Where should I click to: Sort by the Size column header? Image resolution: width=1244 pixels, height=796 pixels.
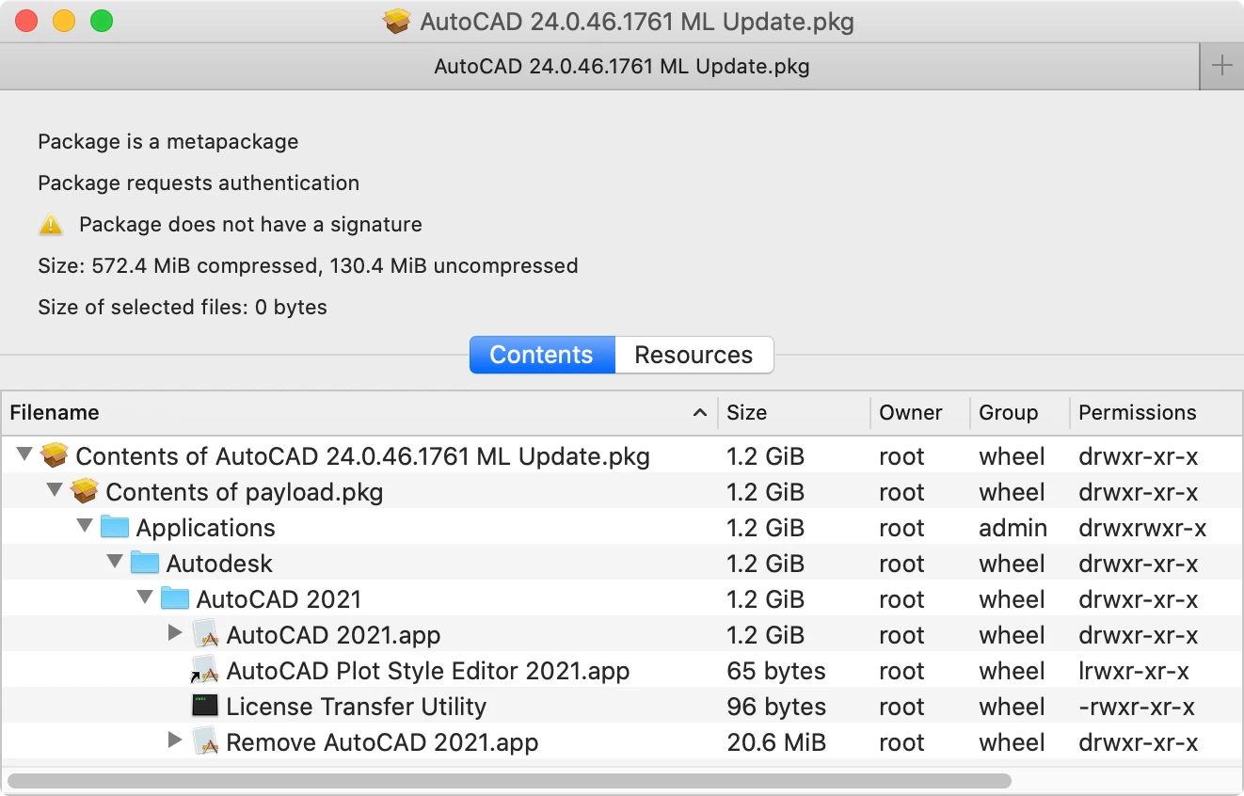(794, 412)
